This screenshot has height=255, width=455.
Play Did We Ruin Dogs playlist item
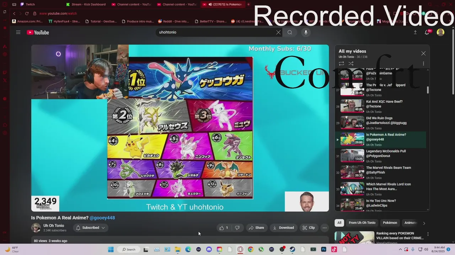pyautogui.click(x=380, y=123)
